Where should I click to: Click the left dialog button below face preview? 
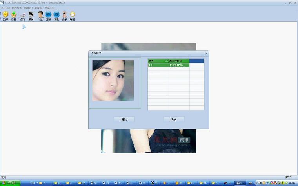point(124,119)
